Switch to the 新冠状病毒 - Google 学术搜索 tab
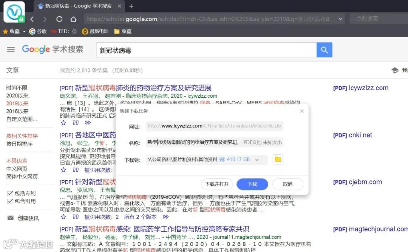This screenshot has width=408, height=252. pyautogui.click(x=78, y=6)
